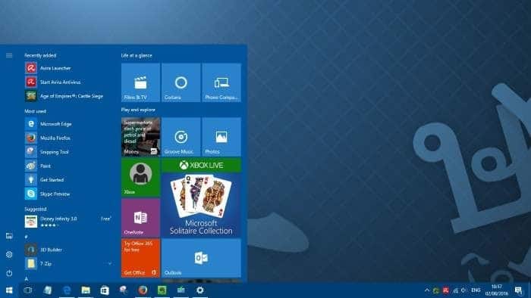Open the Money news live tile
The image size is (531, 298).
pos(140,137)
